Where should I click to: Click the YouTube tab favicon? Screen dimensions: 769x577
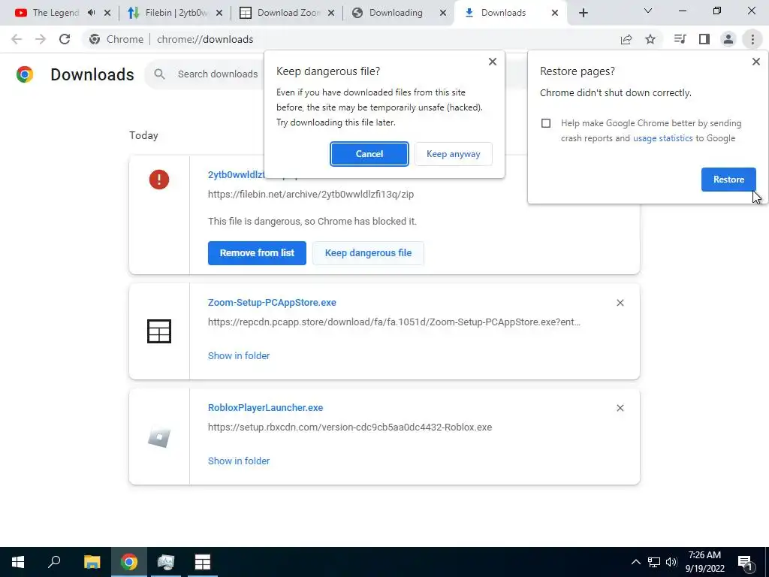(x=20, y=13)
